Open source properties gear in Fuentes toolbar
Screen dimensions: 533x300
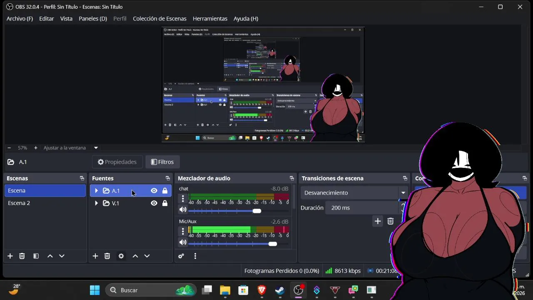(x=121, y=256)
